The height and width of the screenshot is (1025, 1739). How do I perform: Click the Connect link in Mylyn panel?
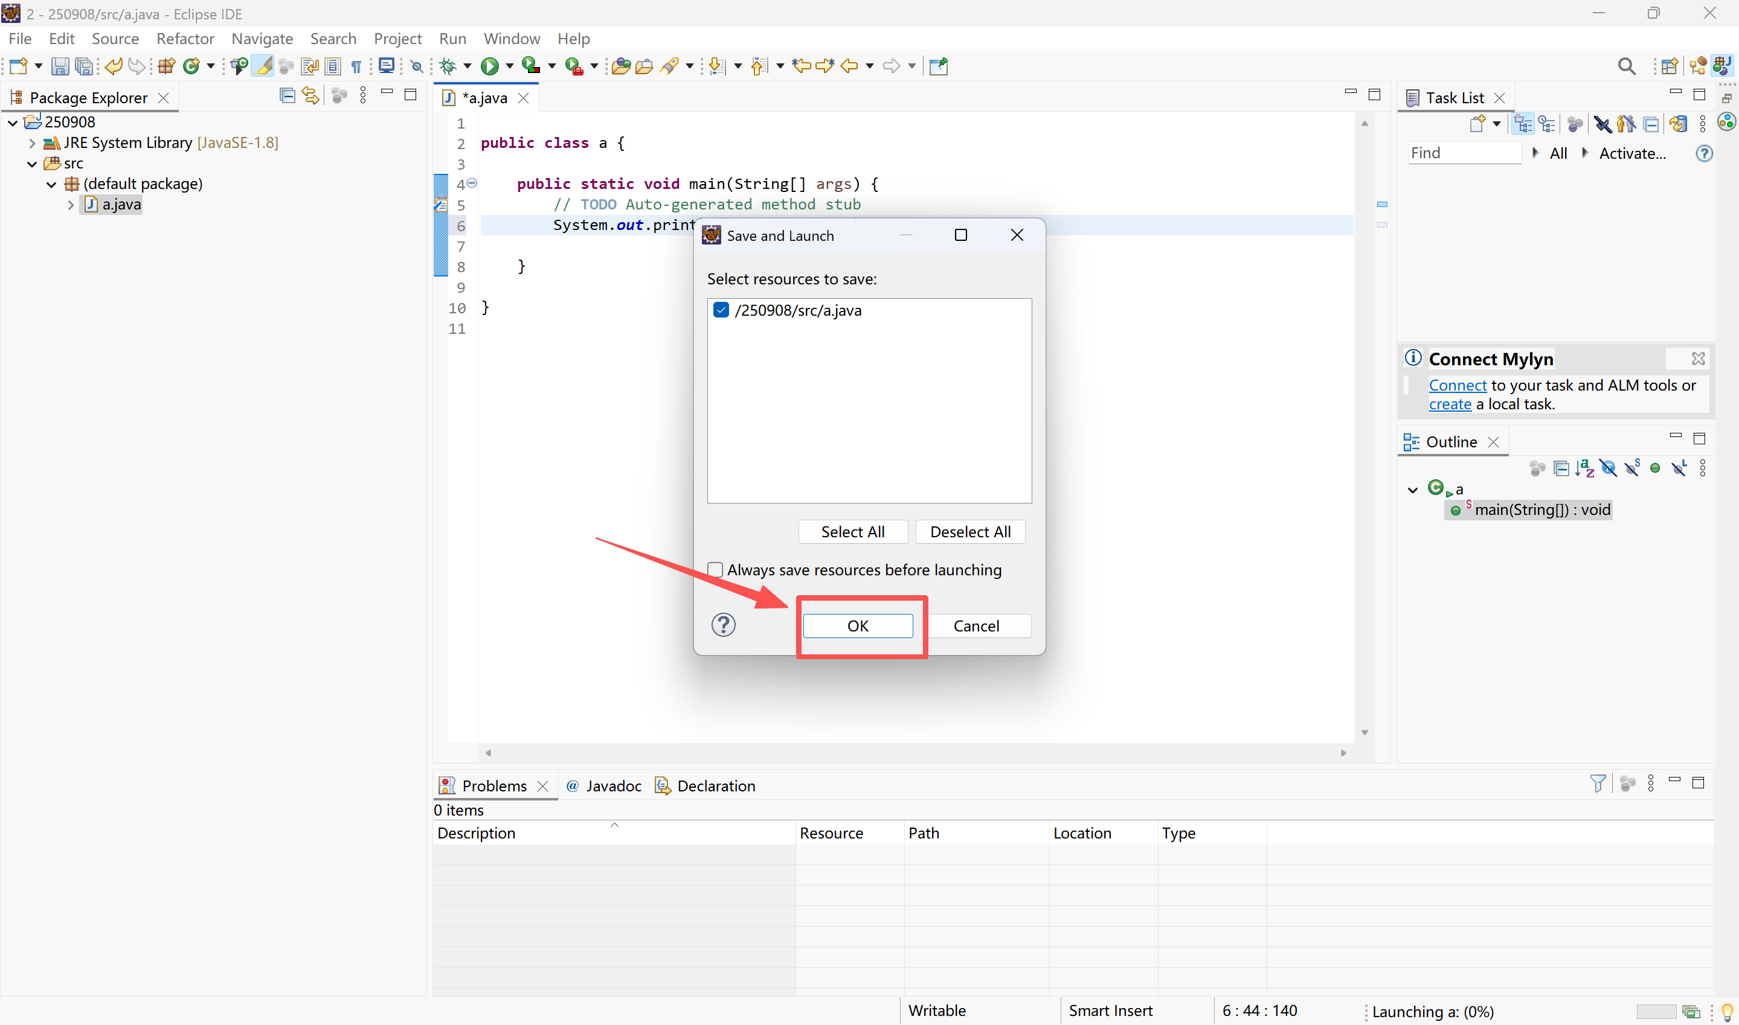point(1457,385)
